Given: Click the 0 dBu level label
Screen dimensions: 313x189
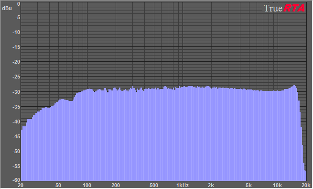Looking at the screenshot, I should [19, 4].
